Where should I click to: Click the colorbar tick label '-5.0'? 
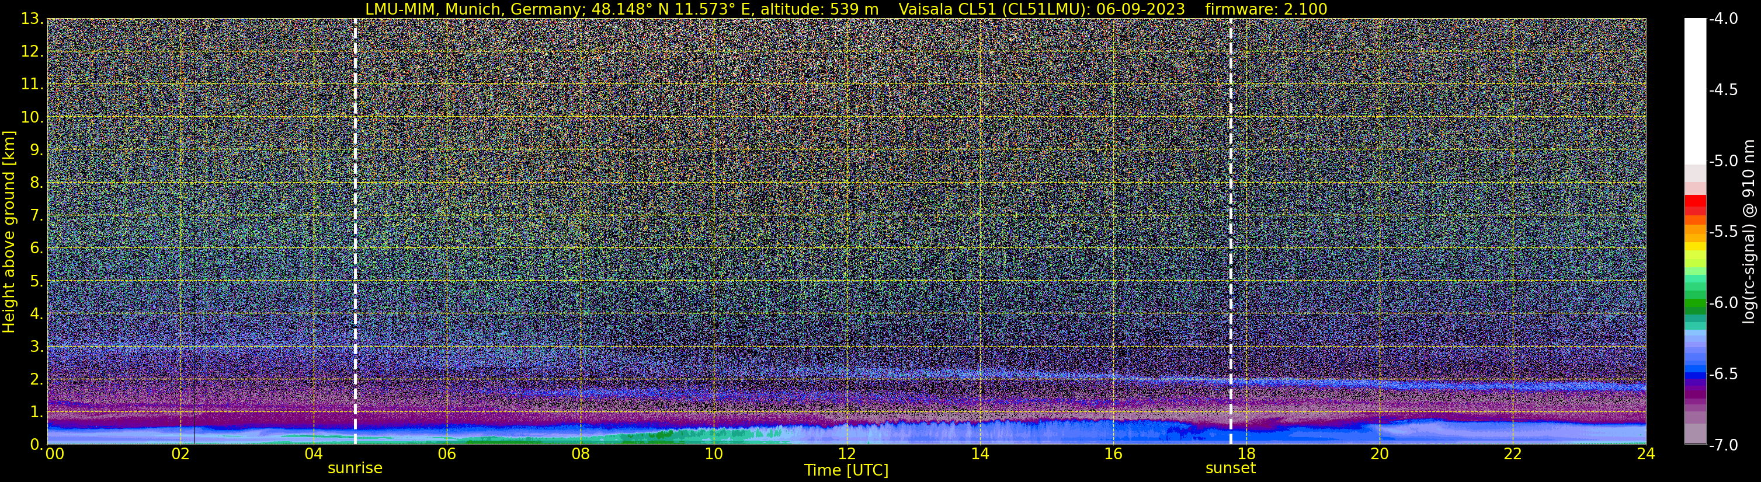tap(1724, 161)
